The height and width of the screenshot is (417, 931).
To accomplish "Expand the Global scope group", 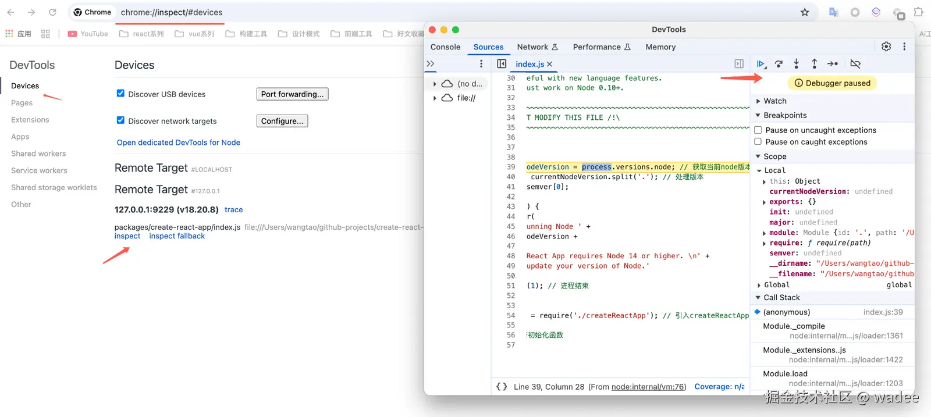I will coord(759,285).
